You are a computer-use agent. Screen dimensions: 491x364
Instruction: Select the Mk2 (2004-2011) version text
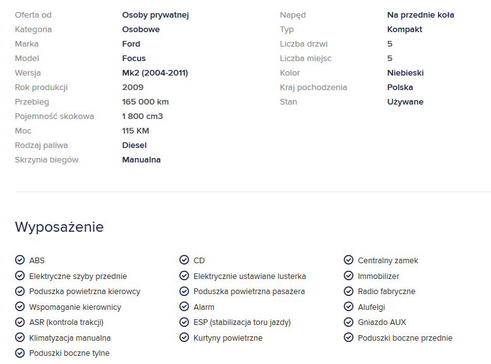click(155, 73)
